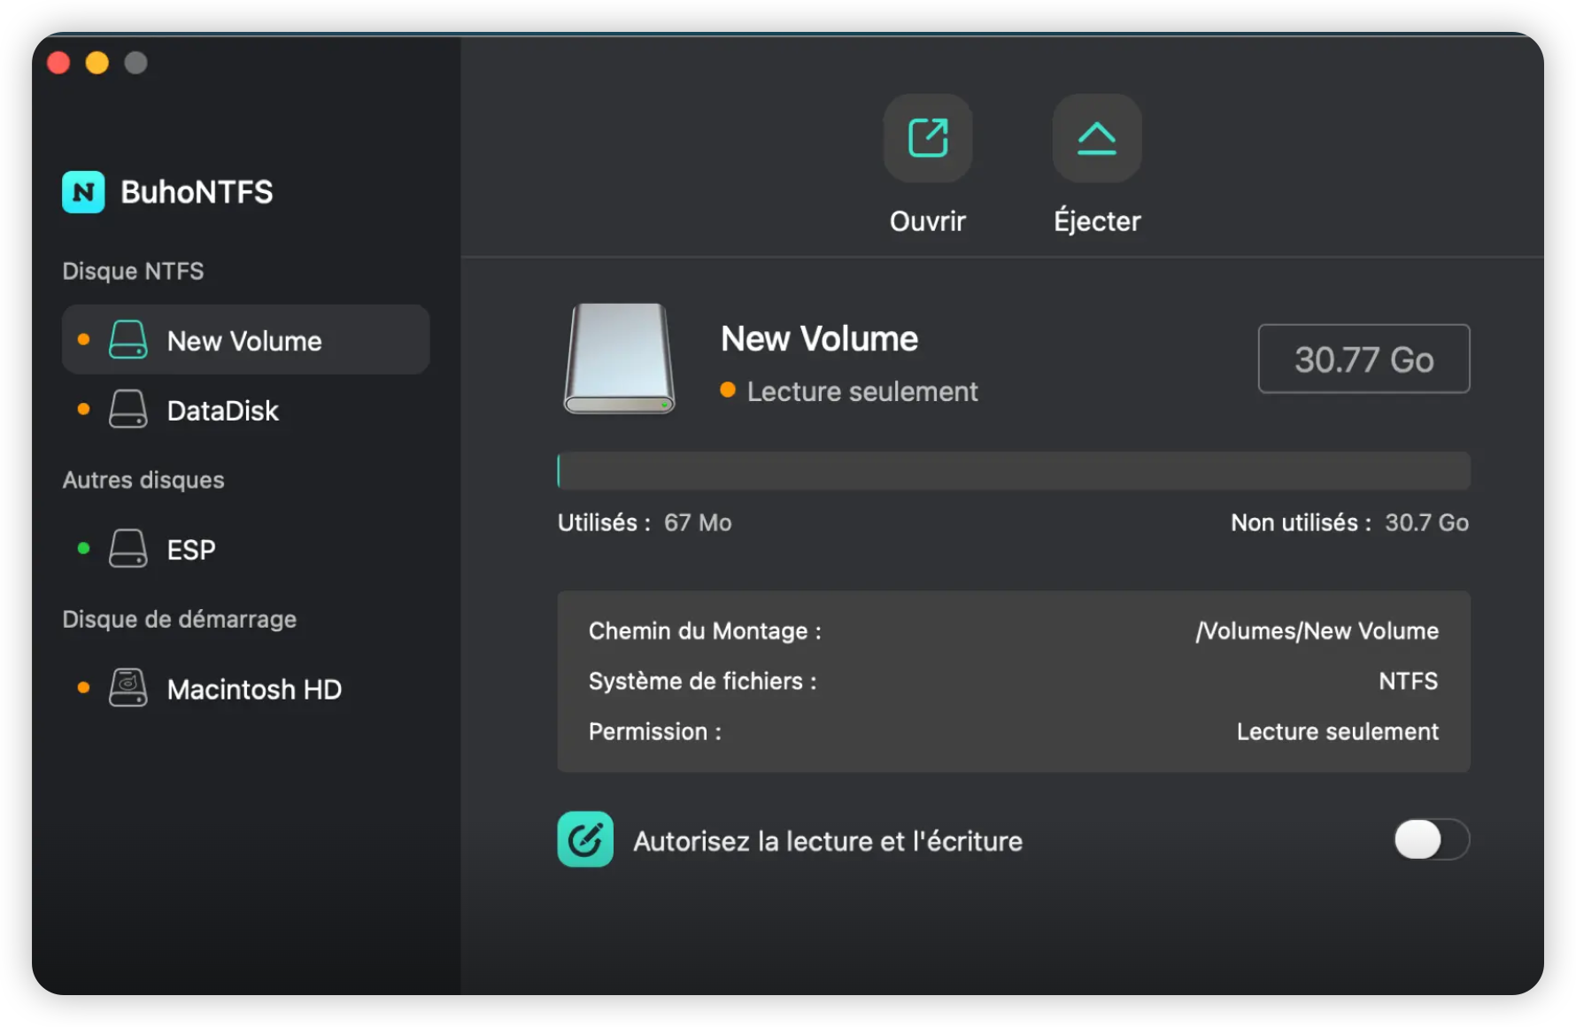Click the orange dot beside sidebar New Volume
This screenshot has height=1027, width=1576.
click(83, 339)
